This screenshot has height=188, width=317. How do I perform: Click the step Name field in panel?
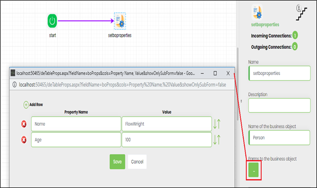pyautogui.click(x=280, y=73)
